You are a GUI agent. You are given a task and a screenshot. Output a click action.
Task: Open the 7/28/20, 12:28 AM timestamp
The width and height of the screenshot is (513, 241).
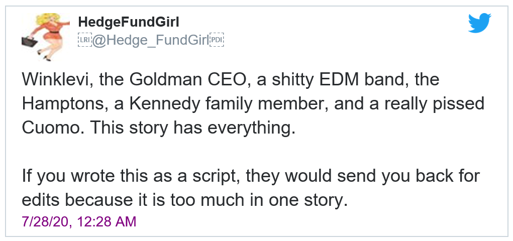79,221
